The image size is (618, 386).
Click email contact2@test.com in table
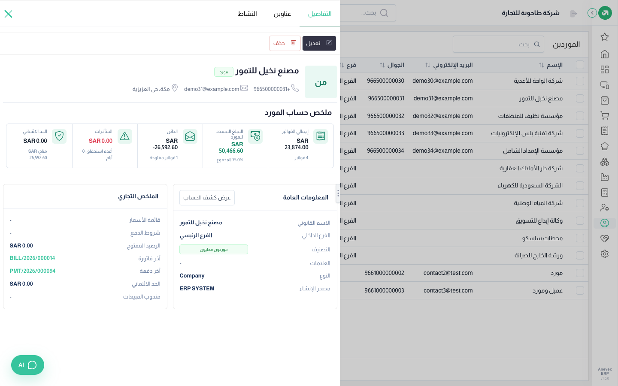point(448,273)
